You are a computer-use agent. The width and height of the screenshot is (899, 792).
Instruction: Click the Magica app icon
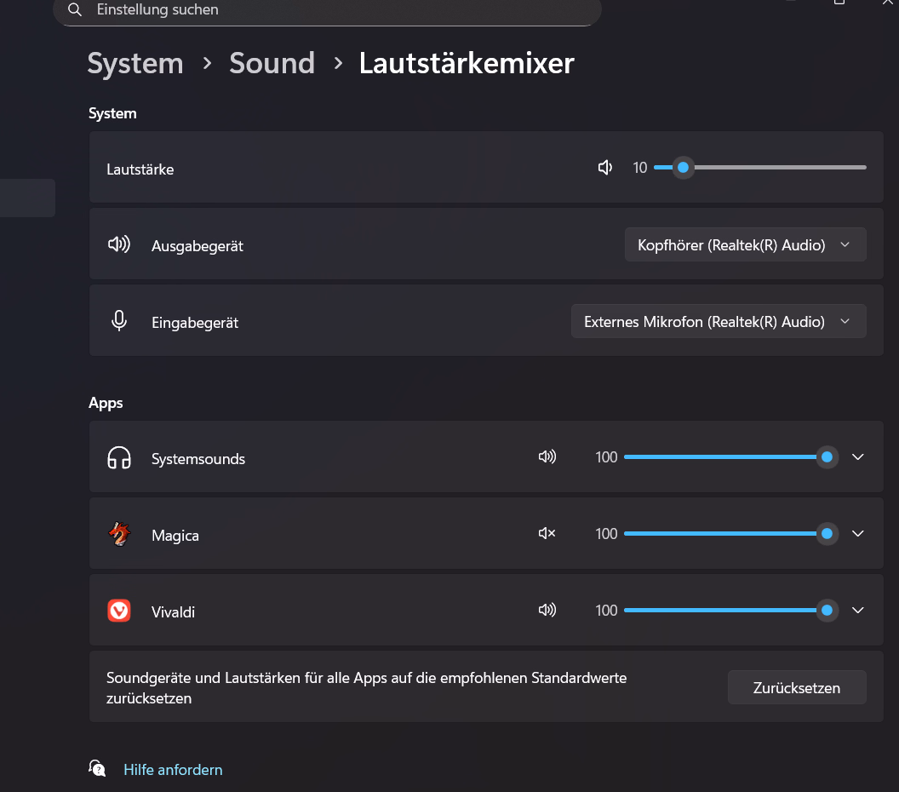coord(119,534)
